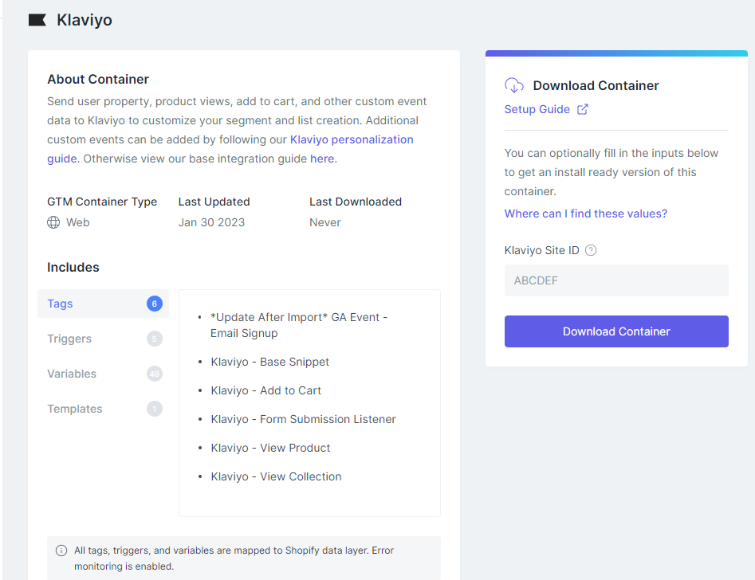
Task: Click the cloud download icon
Action: point(514,85)
